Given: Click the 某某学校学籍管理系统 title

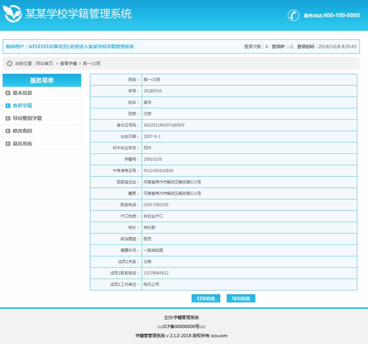Looking at the screenshot, I should 79,14.
